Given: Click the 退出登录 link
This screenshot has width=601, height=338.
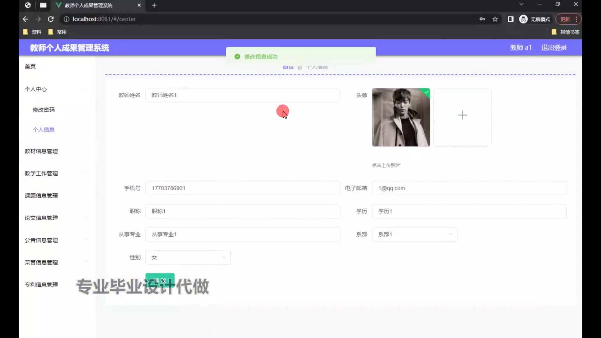Looking at the screenshot, I should tap(554, 48).
